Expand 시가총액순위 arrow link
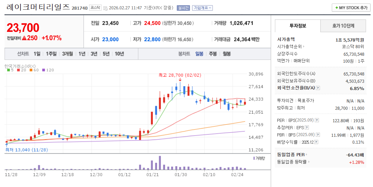The height and width of the screenshot is (187, 373). (x=304, y=46)
